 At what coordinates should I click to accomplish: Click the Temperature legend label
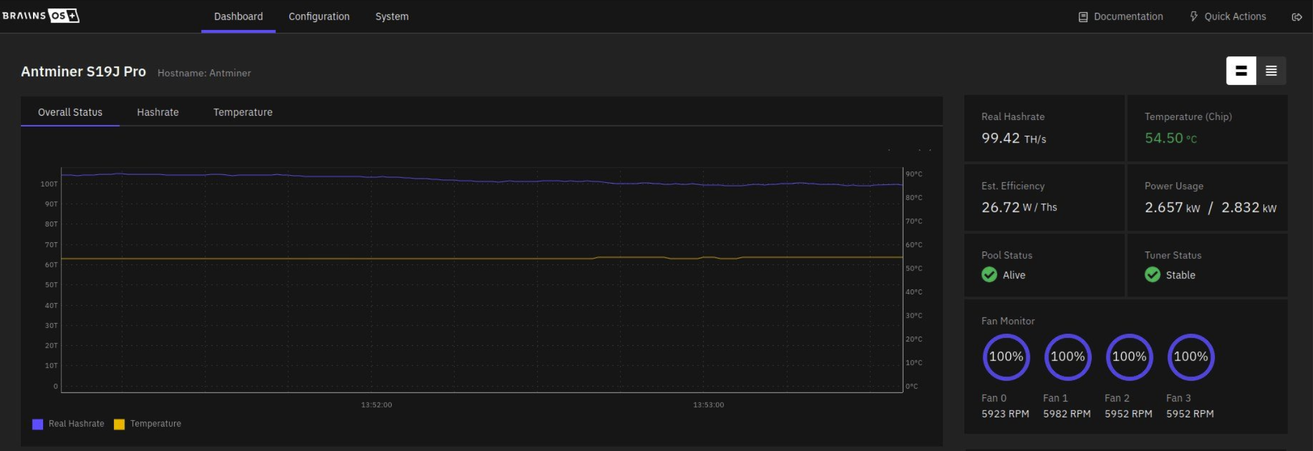155,423
